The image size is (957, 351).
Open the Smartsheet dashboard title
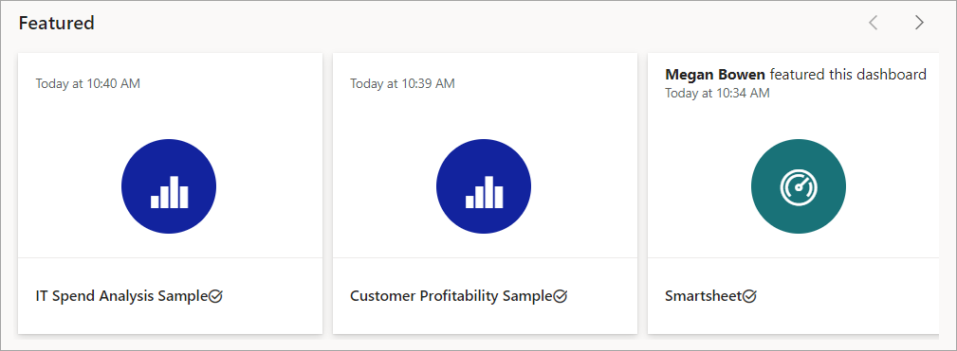pyautogui.click(x=704, y=296)
